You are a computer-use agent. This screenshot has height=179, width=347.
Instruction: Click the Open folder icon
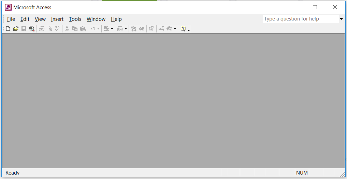16,29
